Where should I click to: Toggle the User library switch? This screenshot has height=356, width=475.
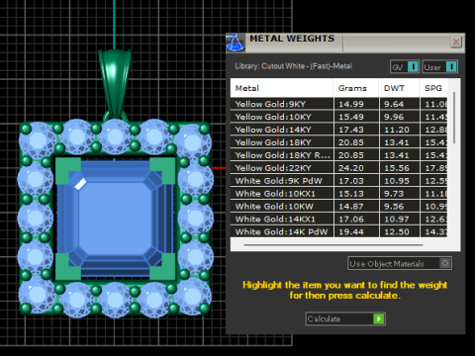[x=440, y=67]
